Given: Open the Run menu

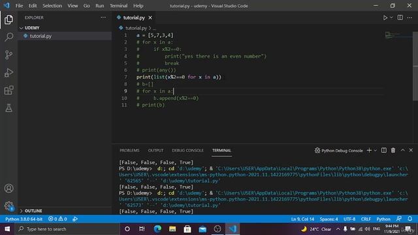Looking at the screenshot, I should coord(100,6).
